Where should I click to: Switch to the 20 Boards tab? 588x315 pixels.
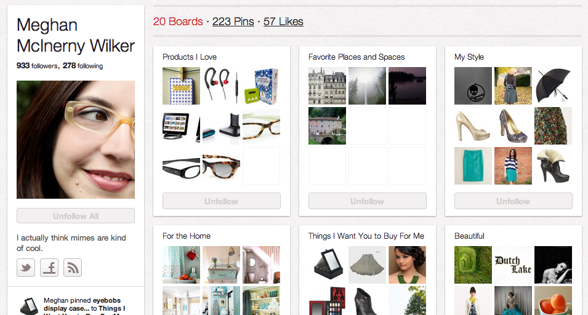pyautogui.click(x=178, y=22)
